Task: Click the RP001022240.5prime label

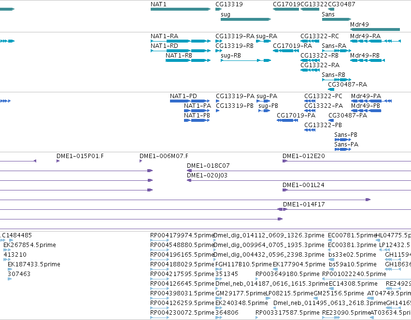Action: tap(354, 274)
